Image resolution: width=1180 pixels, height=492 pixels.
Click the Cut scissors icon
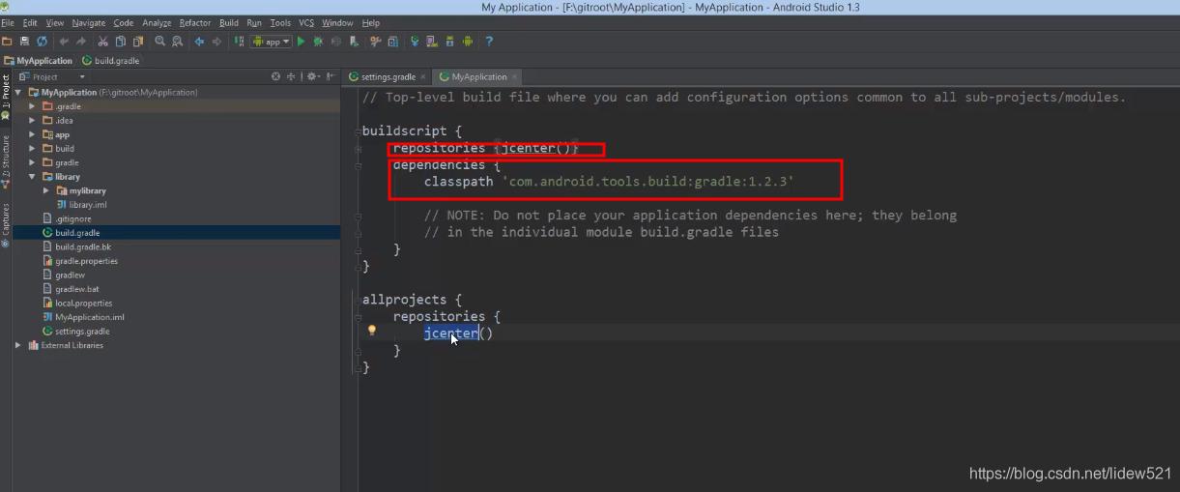102,42
